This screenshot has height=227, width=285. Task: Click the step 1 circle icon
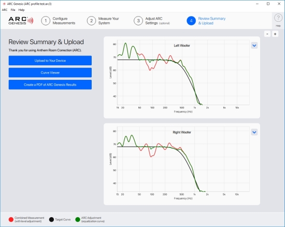coord(46,21)
